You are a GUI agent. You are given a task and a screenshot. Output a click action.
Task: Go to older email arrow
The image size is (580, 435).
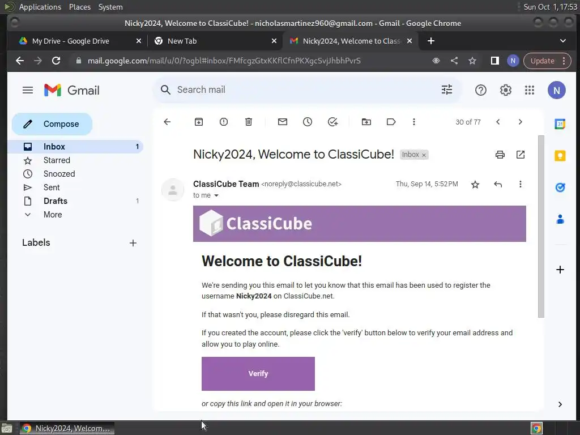point(520,122)
